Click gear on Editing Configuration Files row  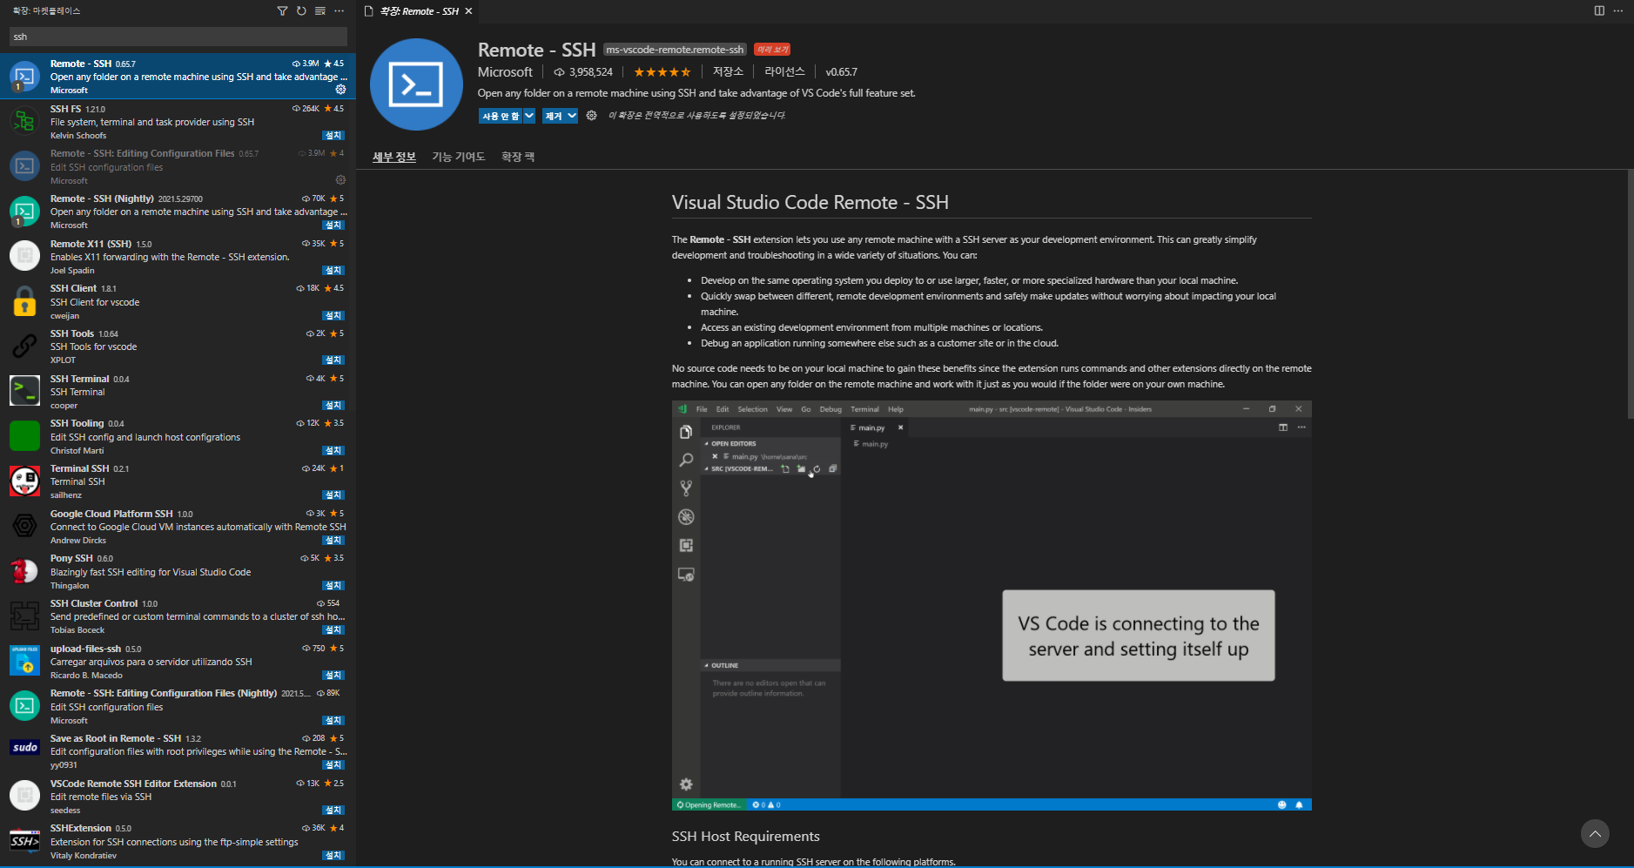point(340,180)
